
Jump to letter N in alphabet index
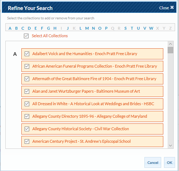point(93,28)
